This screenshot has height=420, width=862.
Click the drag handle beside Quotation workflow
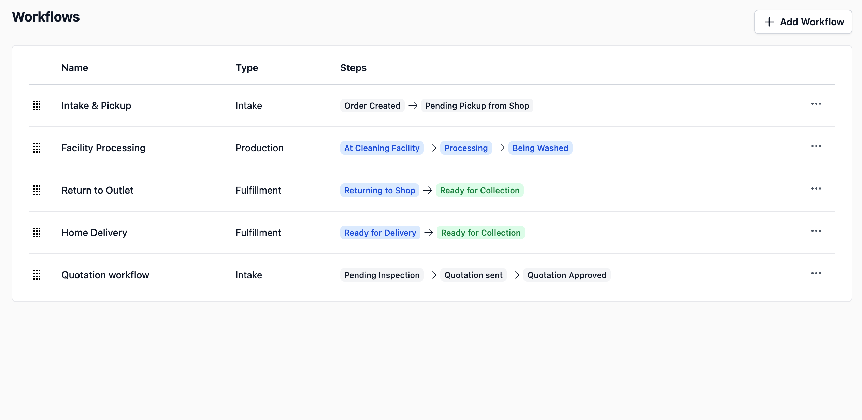[x=37, y=275]
